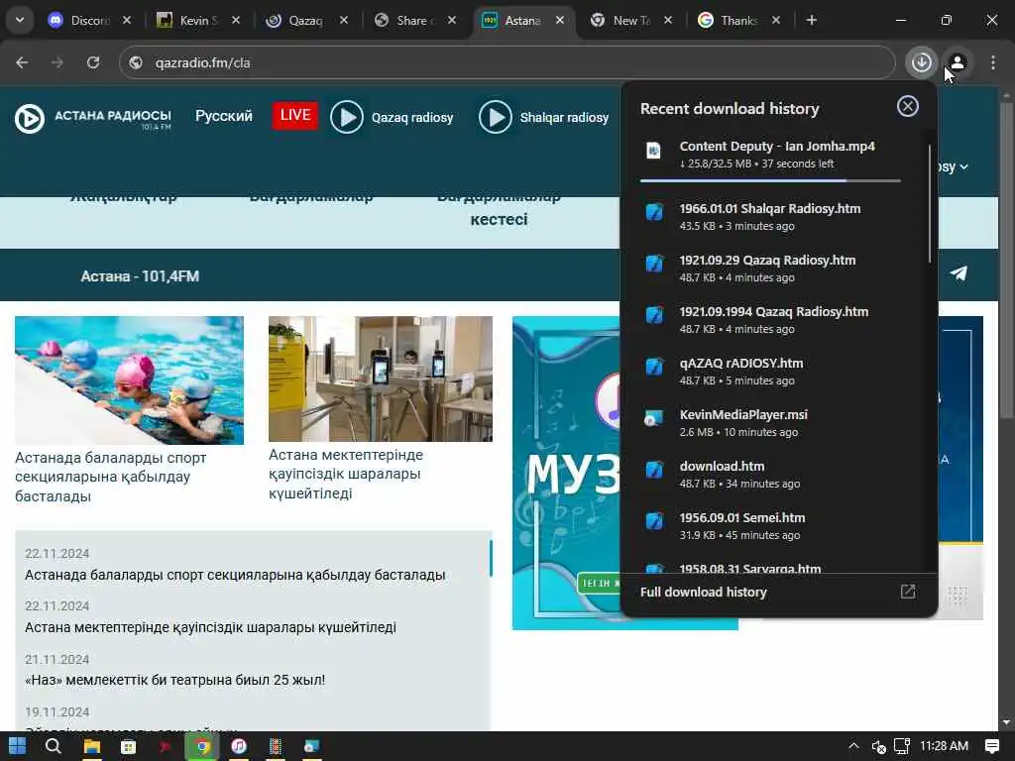Open the school turnstile article thumbnail

[x=381, y=379]
